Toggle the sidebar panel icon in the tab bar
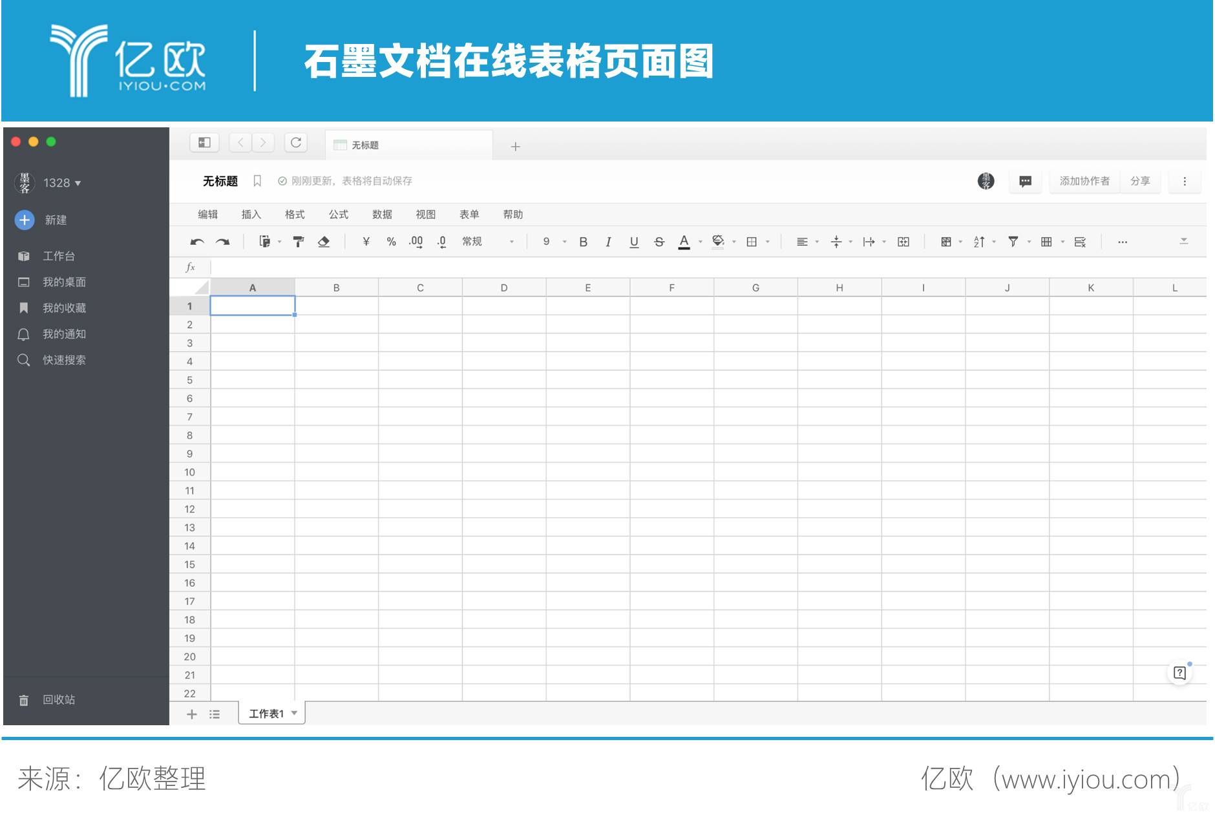 204,142
